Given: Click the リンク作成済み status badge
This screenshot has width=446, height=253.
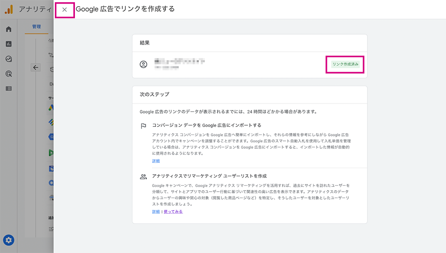Looking at the screenshot, I should [x=345, y=64].
